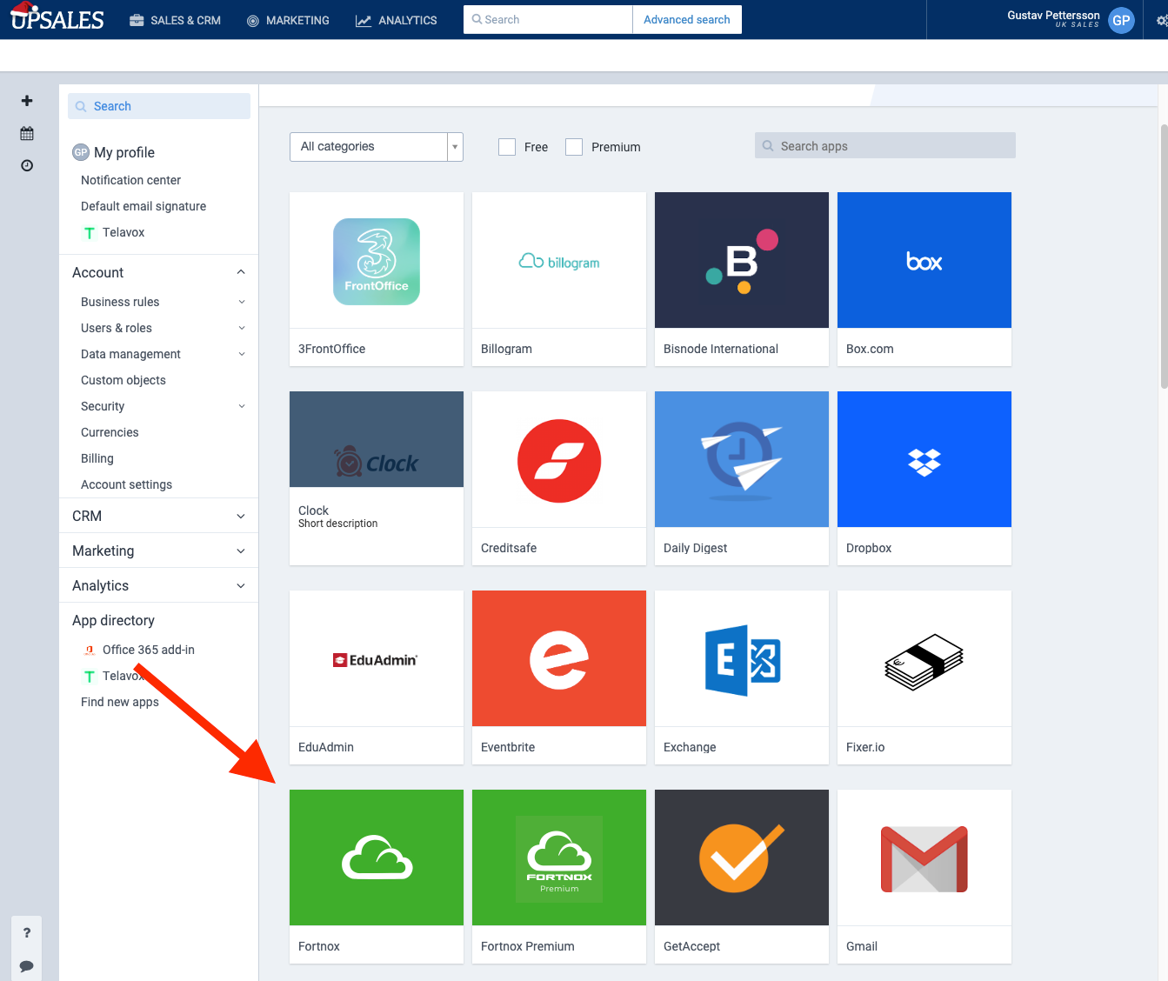1168x981 pixels.
Task: Click the sidebar Search field
Action: [159, 106]
